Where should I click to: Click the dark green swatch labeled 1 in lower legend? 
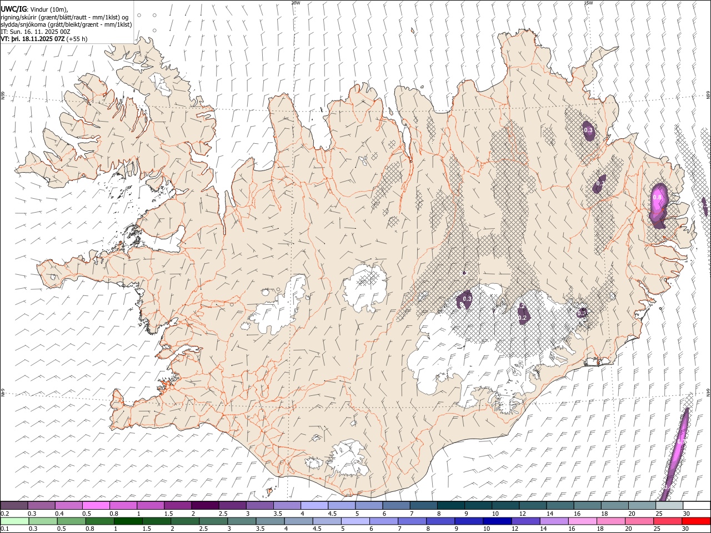pyautogui.click(x=128, y=521)
